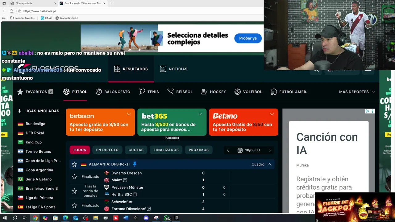
Task: Expand the Betano offer card
Action: pyautogui.click(x=272, y=114)
